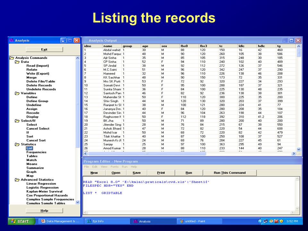
Task: Collapse the Variables folder icon
Action: 17,93
